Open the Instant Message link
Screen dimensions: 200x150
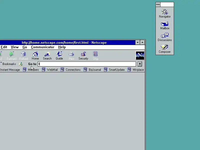(10, 70)
